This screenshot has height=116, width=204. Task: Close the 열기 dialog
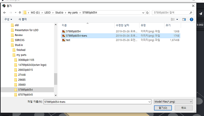[x=193, y=6]
